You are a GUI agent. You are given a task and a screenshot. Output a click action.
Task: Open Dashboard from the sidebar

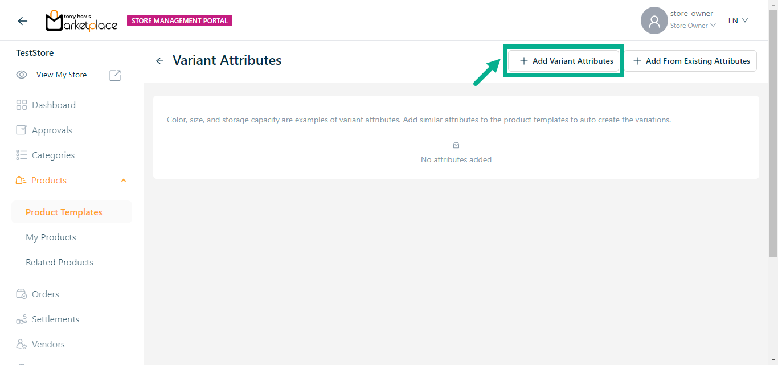[54, 105]
